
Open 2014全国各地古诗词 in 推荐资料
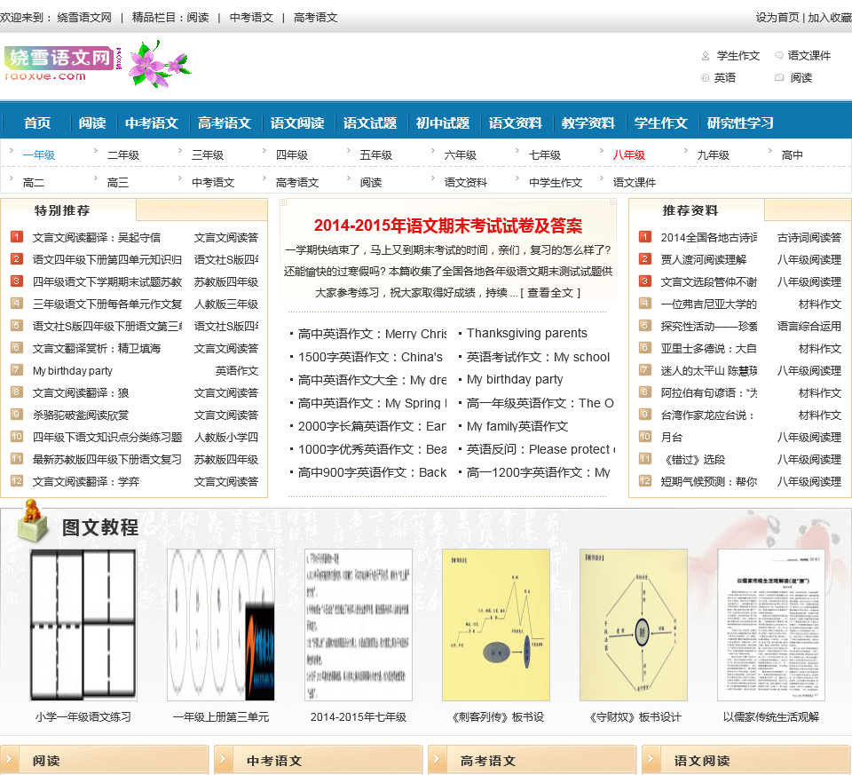(708, 238)
